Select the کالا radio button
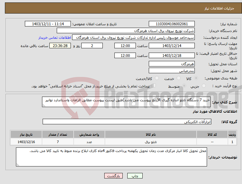242x184 pixels. click(196, 78)
